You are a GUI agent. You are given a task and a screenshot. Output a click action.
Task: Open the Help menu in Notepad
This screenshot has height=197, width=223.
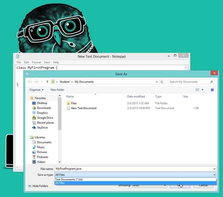pyautogui.click(x=56, y=62)
